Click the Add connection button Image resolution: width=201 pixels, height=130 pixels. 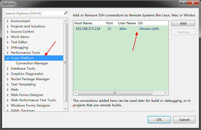pyautogui.click(x=183, y=23)
